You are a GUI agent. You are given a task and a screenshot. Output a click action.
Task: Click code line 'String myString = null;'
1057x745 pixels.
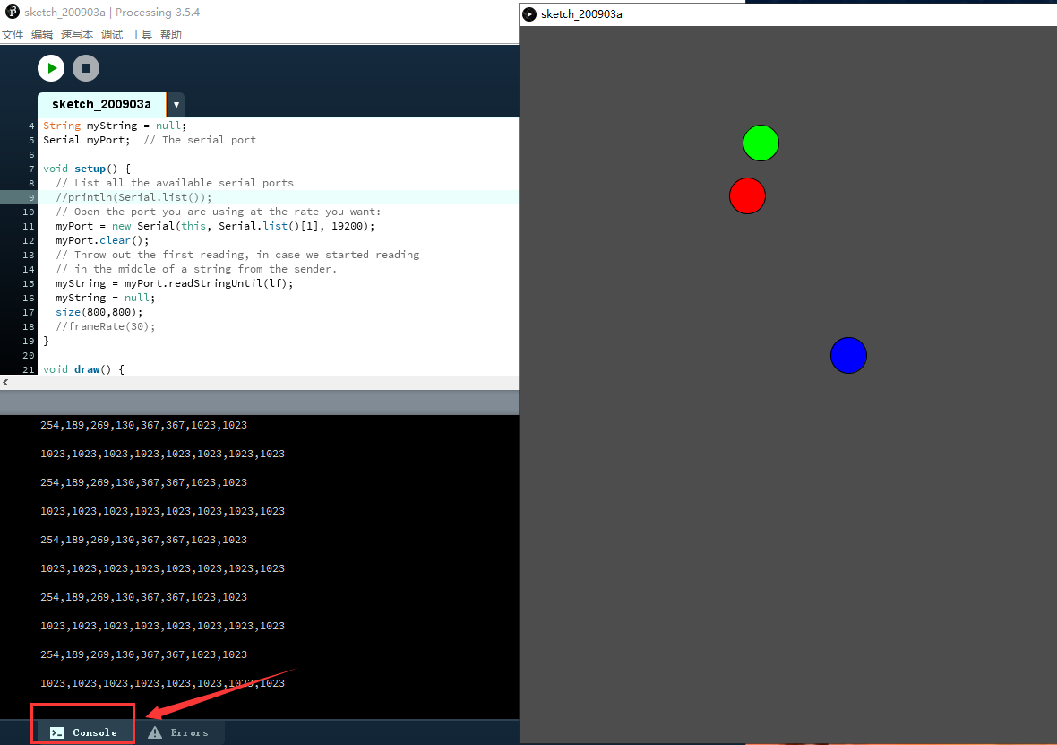(115, 126)
